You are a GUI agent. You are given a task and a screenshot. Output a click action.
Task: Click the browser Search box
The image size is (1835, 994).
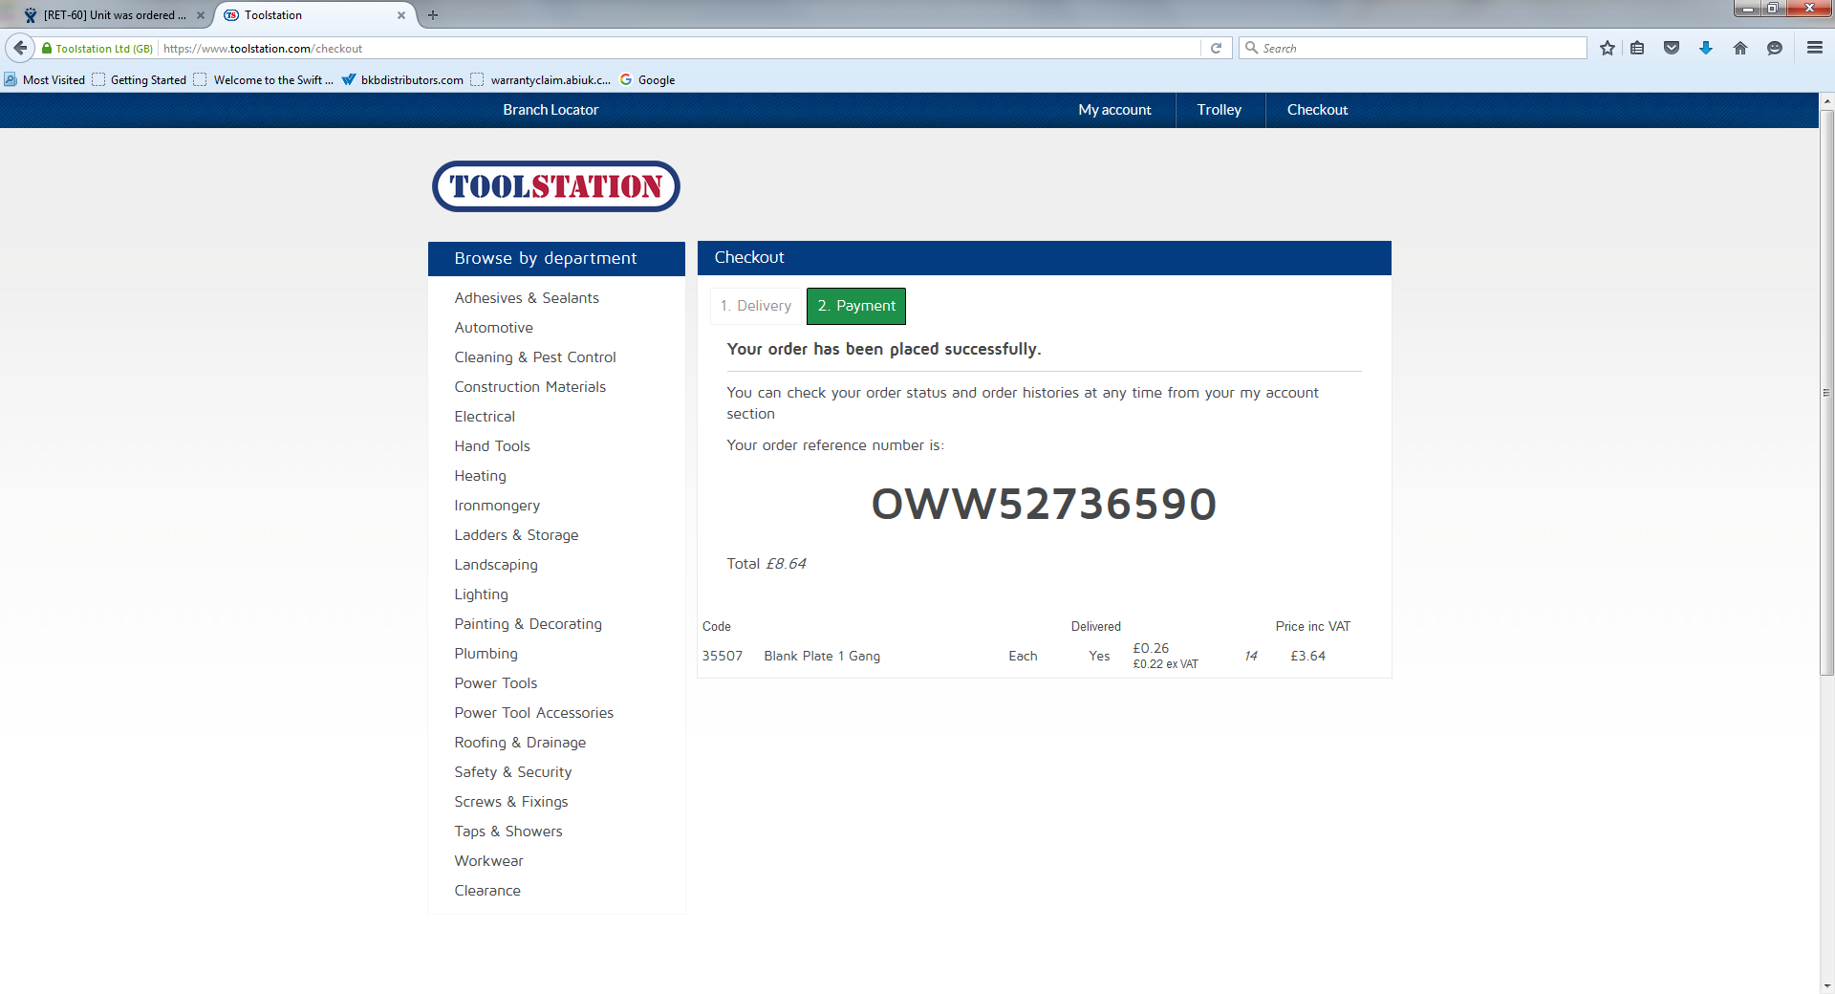(1413, 48)
